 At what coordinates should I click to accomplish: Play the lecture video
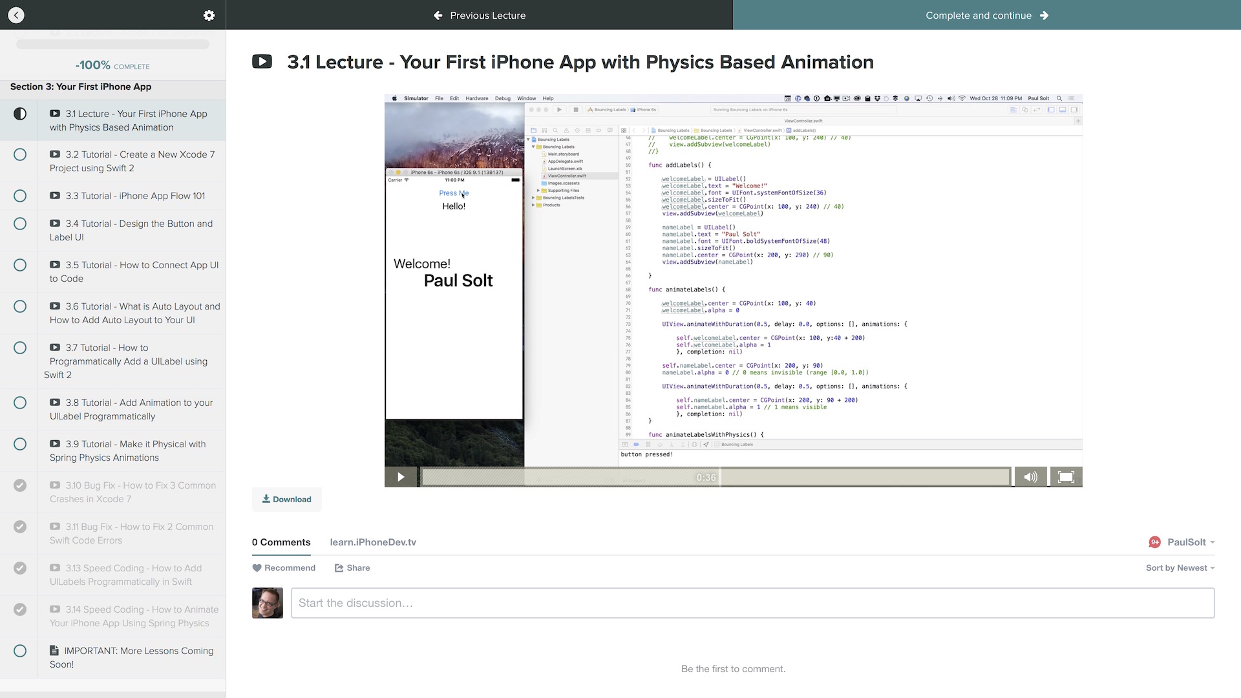pos(401,477)
